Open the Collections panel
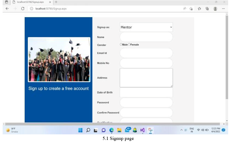Image resolution: width=230 pixels, height=142 pixels. [207, 9]
